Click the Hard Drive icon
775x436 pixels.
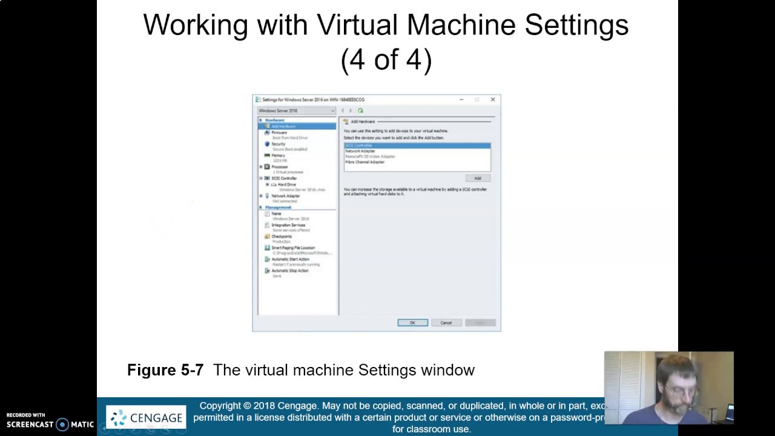pyautogui.click(x=274, y=184)
